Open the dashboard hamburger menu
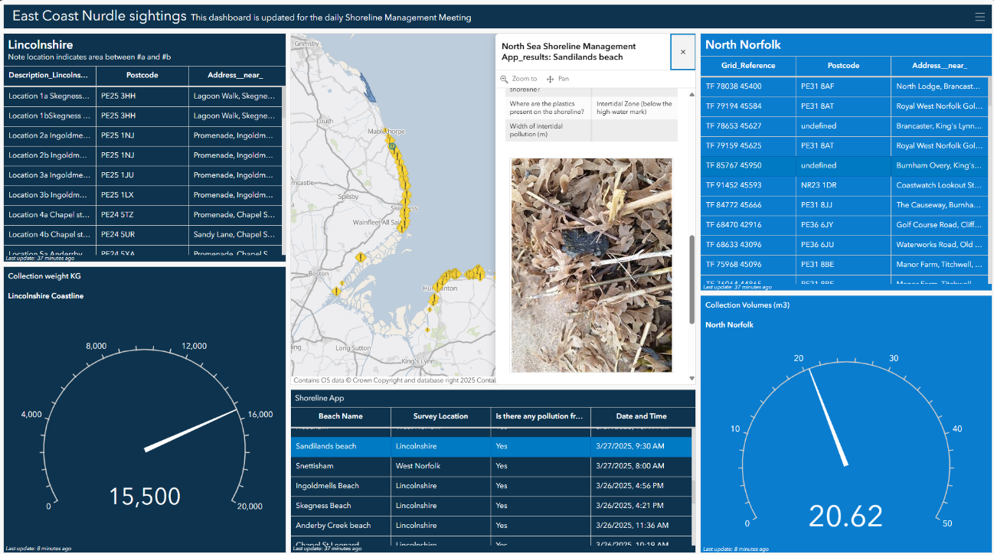Image resolution: width=994 pixels, height=554 pixels. click(980, 17)
